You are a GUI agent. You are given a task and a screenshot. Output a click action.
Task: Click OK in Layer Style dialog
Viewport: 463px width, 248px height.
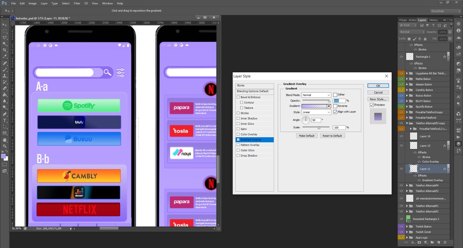[378, 86]
